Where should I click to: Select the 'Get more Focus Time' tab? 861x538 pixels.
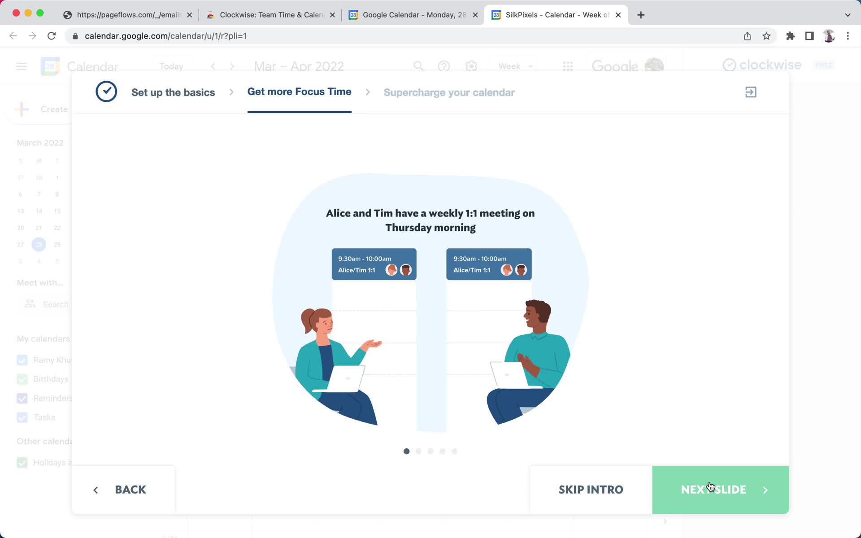tap(300, 92)
